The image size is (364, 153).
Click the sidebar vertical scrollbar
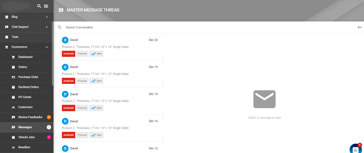[52, 54]
